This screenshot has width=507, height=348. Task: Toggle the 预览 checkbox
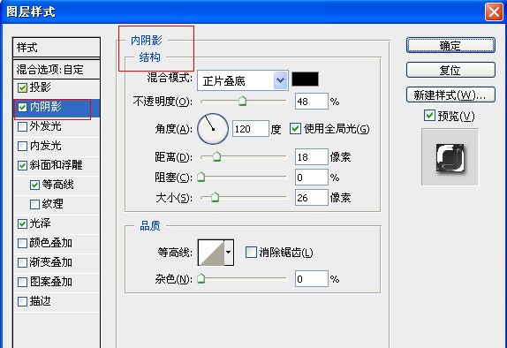point(429,115)
